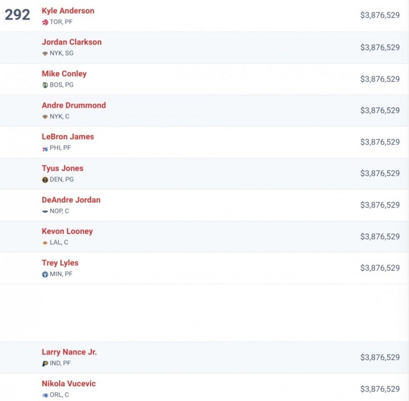This screenshot has width=409, height=401.
Task: Click the 76ers logo under LeBron James
Action: coord(45,149)
